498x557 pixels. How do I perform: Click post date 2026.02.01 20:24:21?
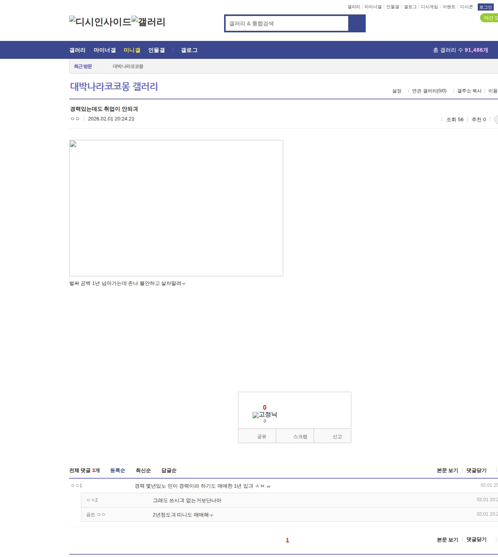pyautogui.click(x=111, y=118)
